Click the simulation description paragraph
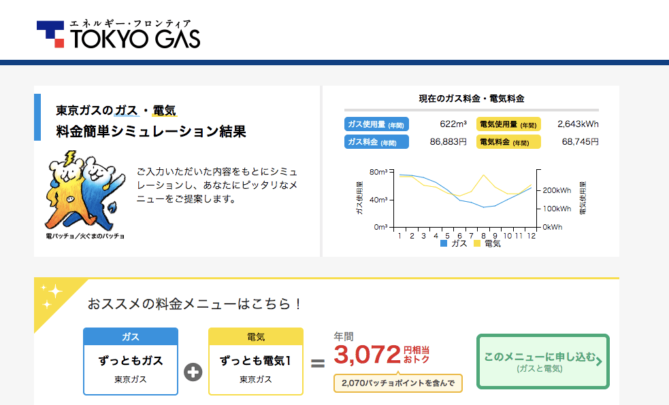Viewport: 669px width, 405px height. coord(216,186)
